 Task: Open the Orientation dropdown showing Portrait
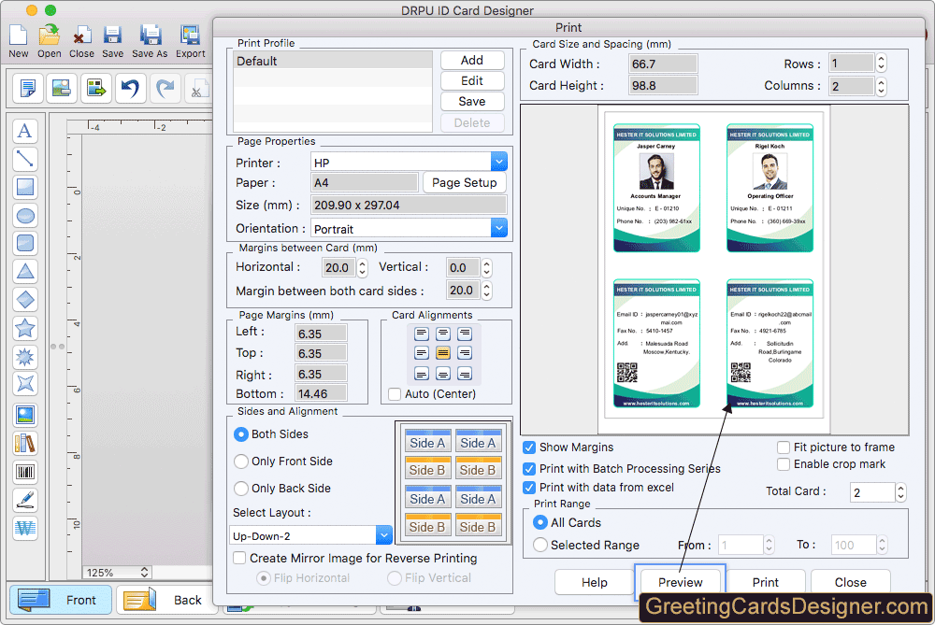click(x=410, y=229)
